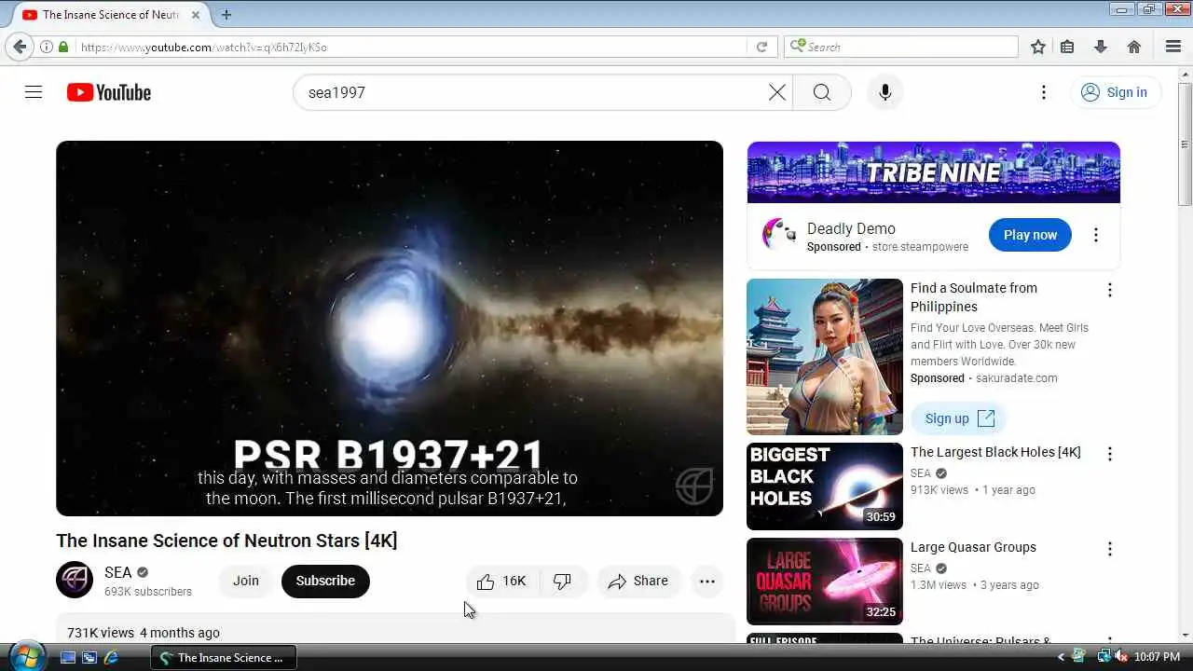The width and height of the screenshot is (1193, 671).
Task: Open the YouTube hamburger guide menu
Action: 34,92
